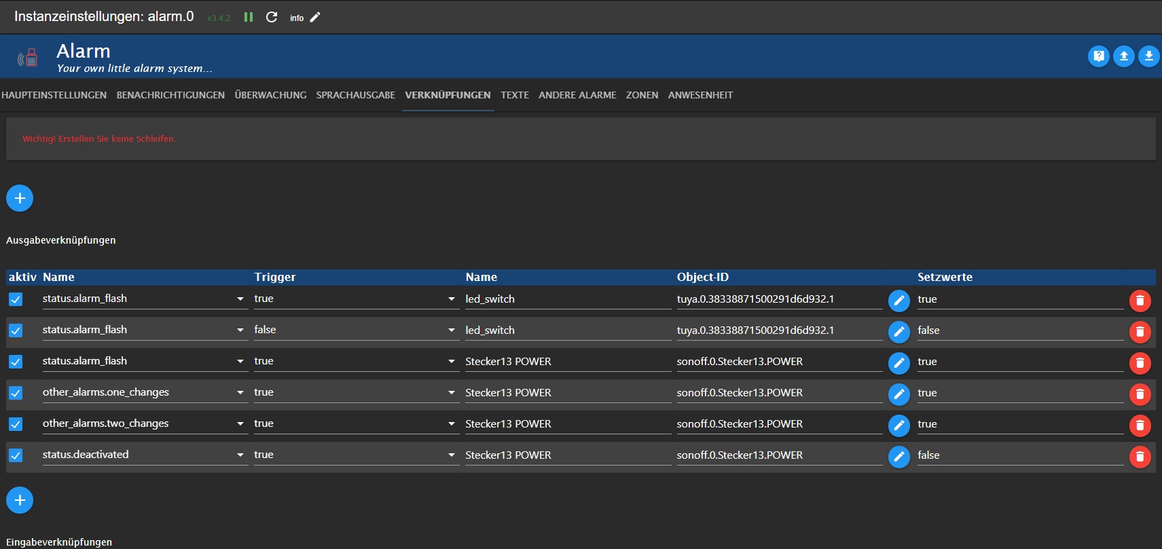Click the upload configuration icon
The image size is (1162, 549).
click(1124, 56)
